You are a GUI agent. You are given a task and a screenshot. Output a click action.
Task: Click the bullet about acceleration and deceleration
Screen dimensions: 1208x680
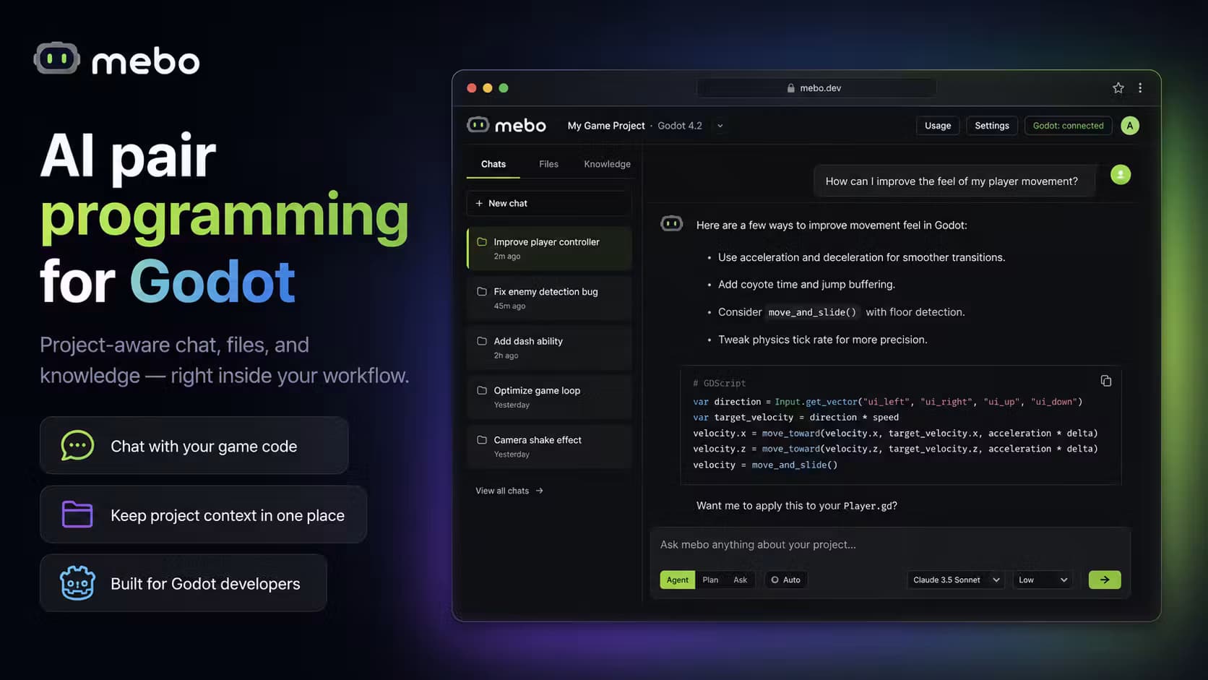(x=861, y=257)
